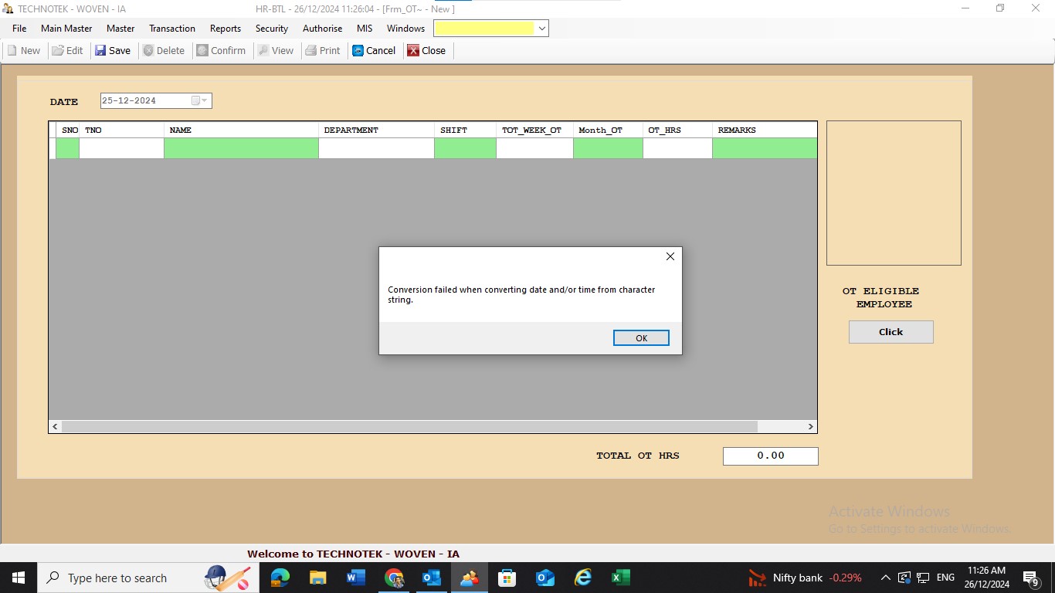Show hidden system tray icons
This screenshot has width=1055, height=593.
885,578
